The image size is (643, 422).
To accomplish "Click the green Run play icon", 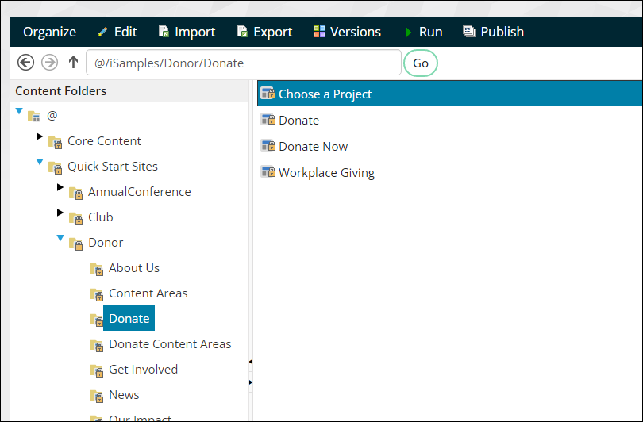I will click(408, 32).
